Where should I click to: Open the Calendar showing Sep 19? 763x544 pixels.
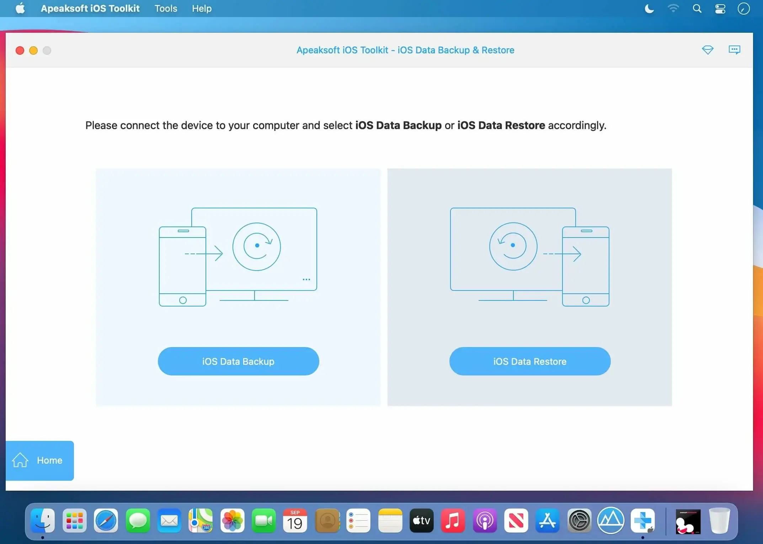click(x=295, y=521)
